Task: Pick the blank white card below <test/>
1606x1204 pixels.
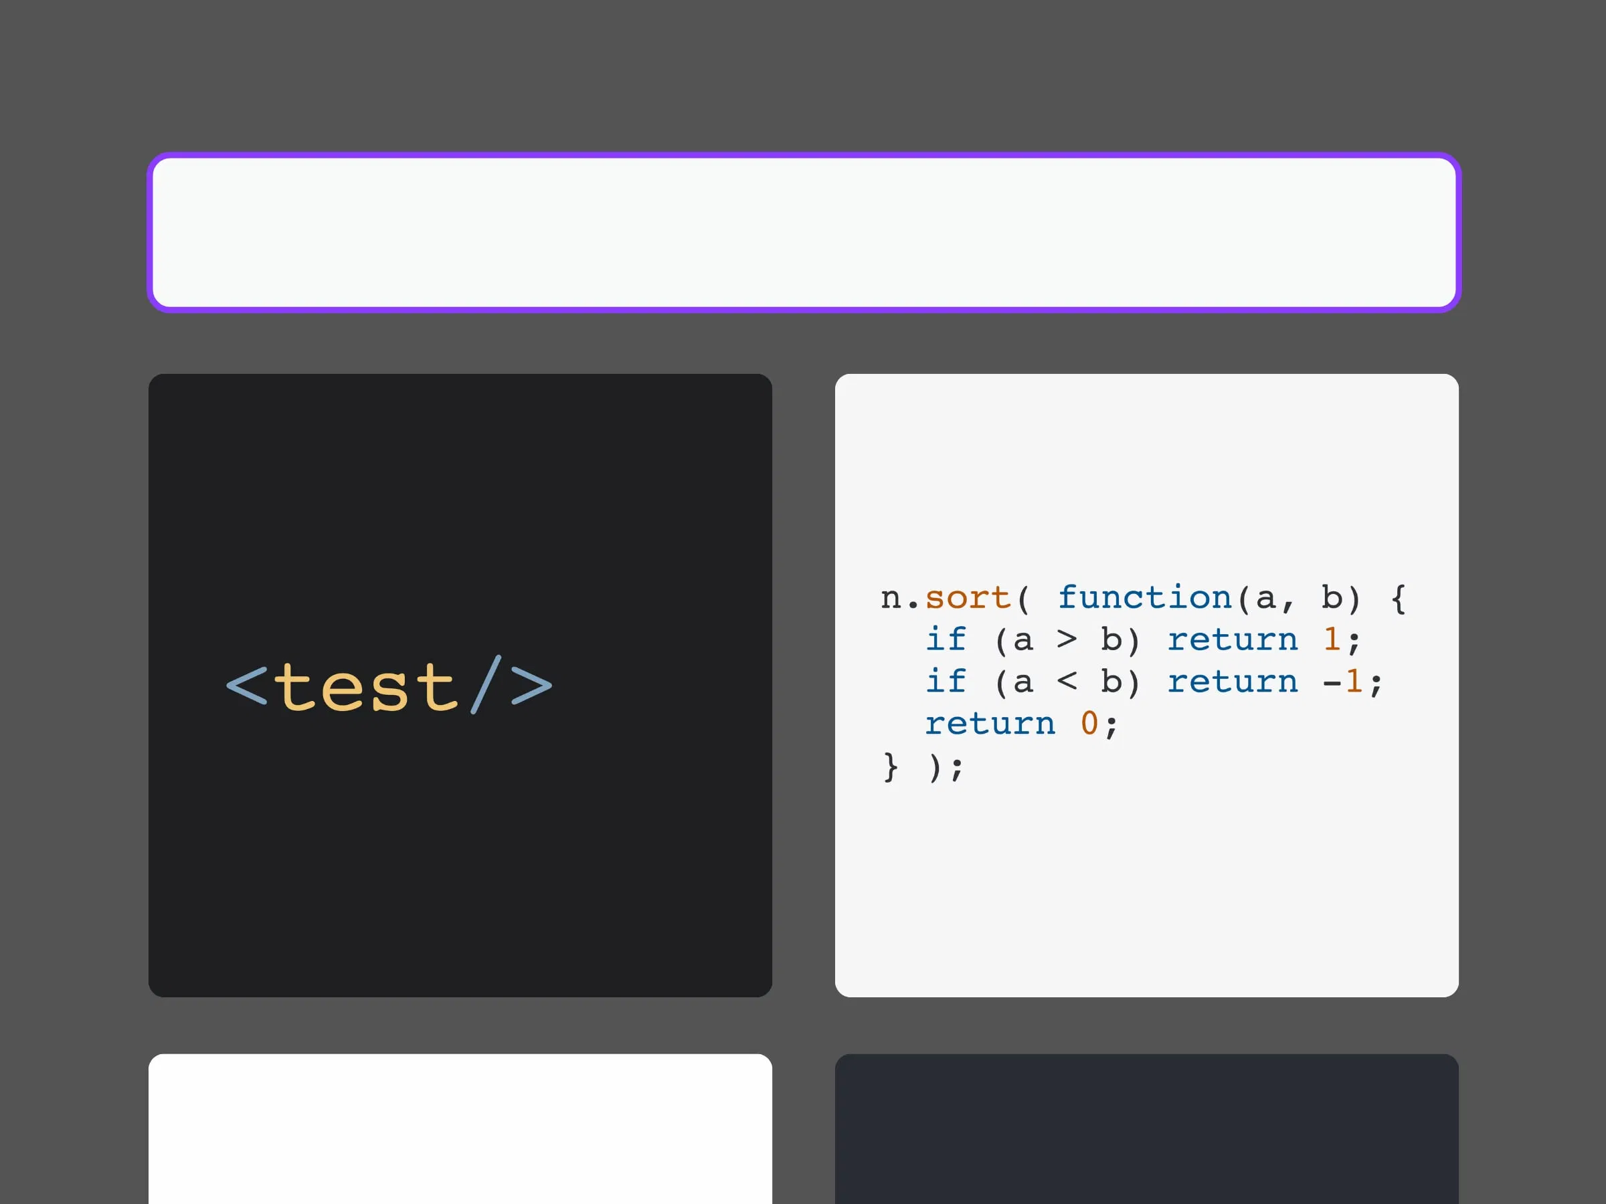Action: pos(460,1129)
